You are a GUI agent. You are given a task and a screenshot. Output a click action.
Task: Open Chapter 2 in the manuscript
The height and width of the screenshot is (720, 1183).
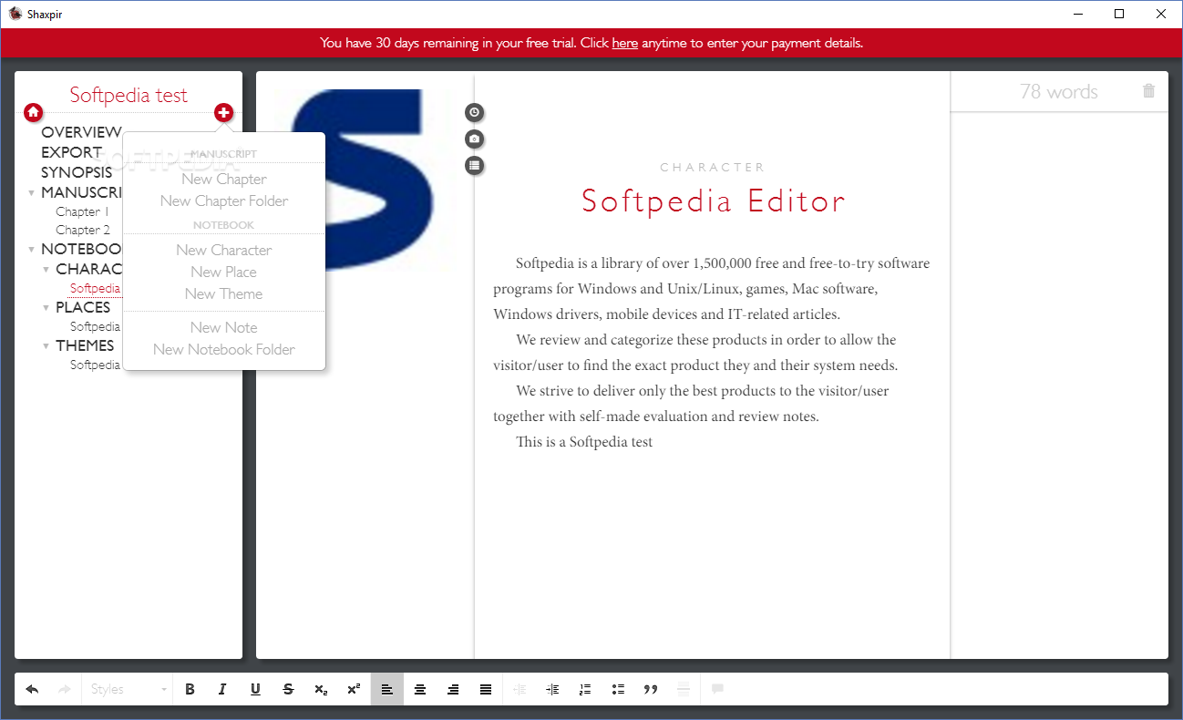tap(83, 230)
